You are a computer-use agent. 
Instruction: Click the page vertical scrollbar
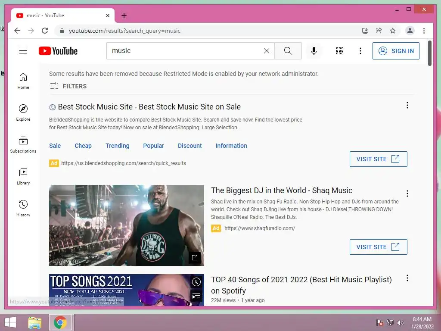[430, 53]
